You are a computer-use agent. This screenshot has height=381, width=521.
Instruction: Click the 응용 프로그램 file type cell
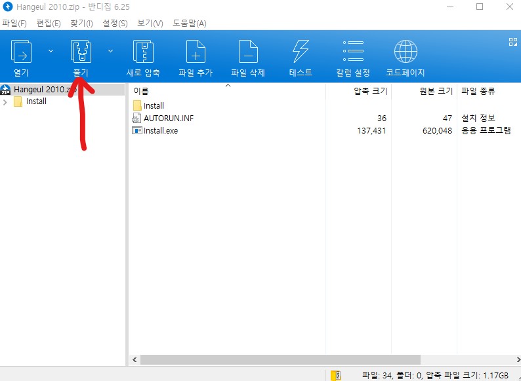(486, 130)
